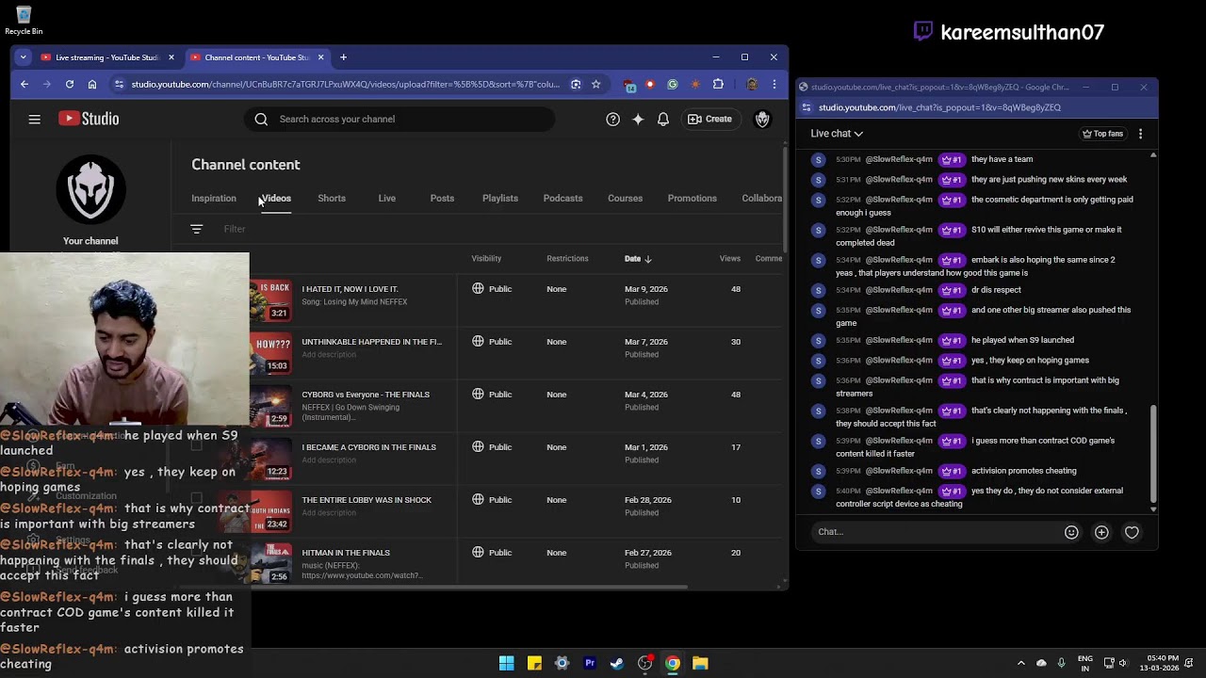Click the filter lines icon
The width and height of the screenshot is (1206, 678).
click(x=197, y=229)
